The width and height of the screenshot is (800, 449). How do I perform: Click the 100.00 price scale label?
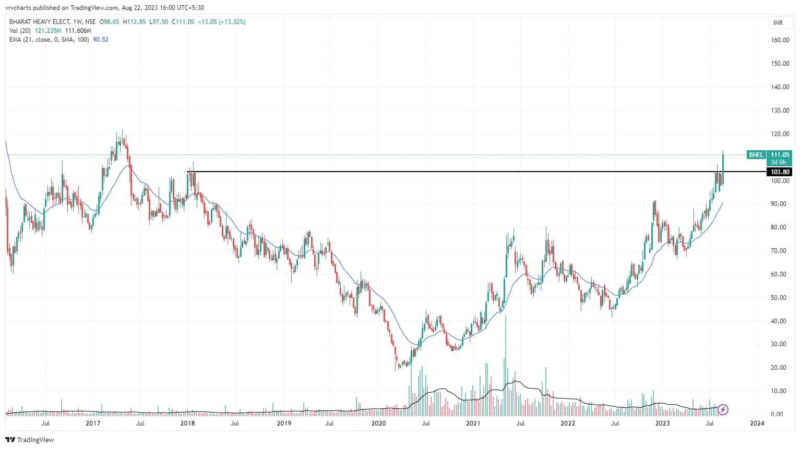coord(780,181)
